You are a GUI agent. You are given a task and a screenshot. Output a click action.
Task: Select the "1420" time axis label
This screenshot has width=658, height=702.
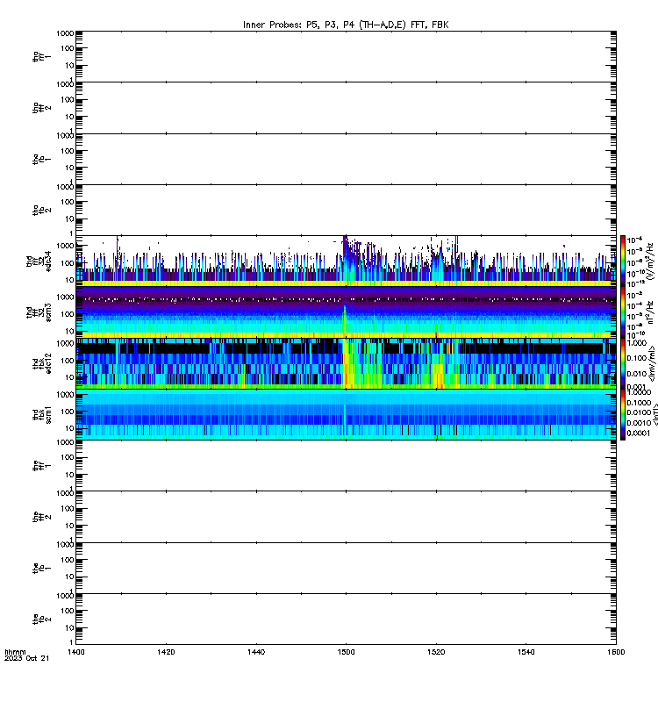(166, 652)
